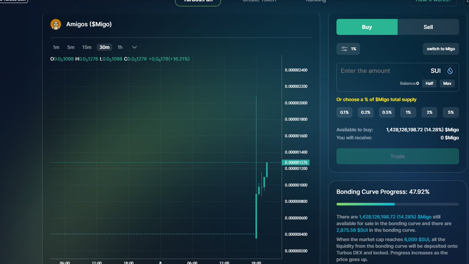Click the OHLC values readout
Viewport: 469px width, 264px height.
120,59
